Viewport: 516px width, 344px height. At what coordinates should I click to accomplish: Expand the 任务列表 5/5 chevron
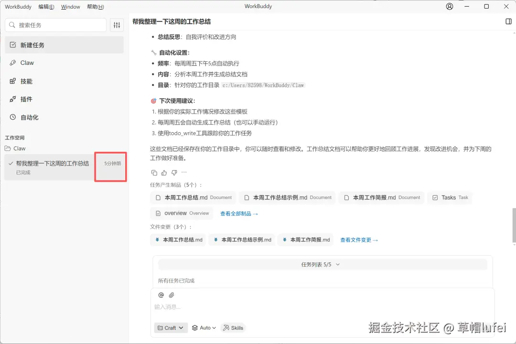tap(338, 264)
